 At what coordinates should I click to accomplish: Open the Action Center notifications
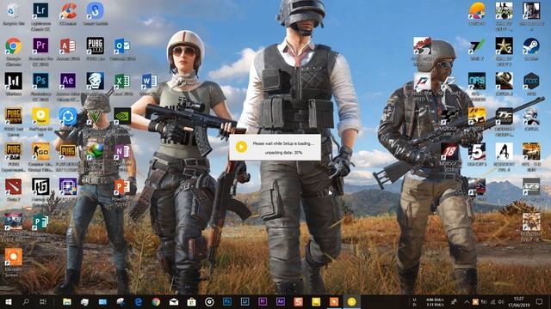tap(539, 301)
